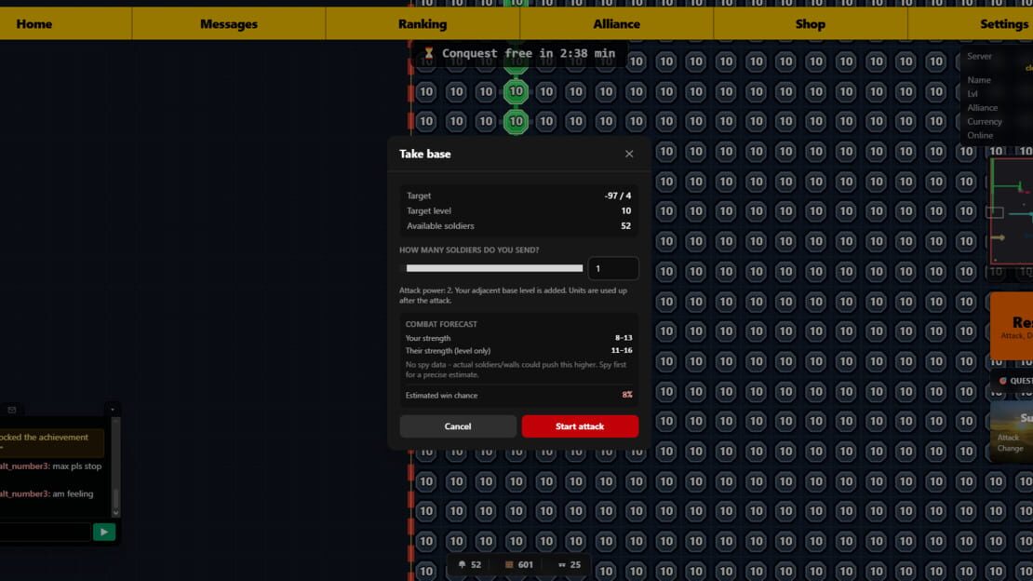Click the Target coordinates "-97 / 4"
Viewport: 1033px width, 581px height.
[x=618, y=196]
